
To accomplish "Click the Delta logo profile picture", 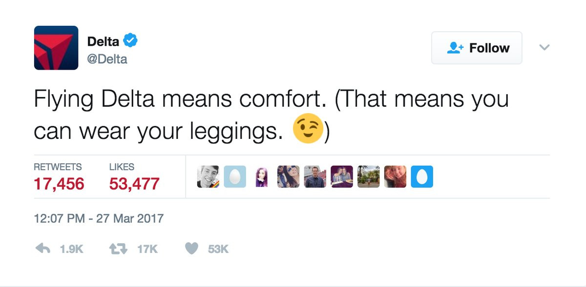I will [56, 48].
